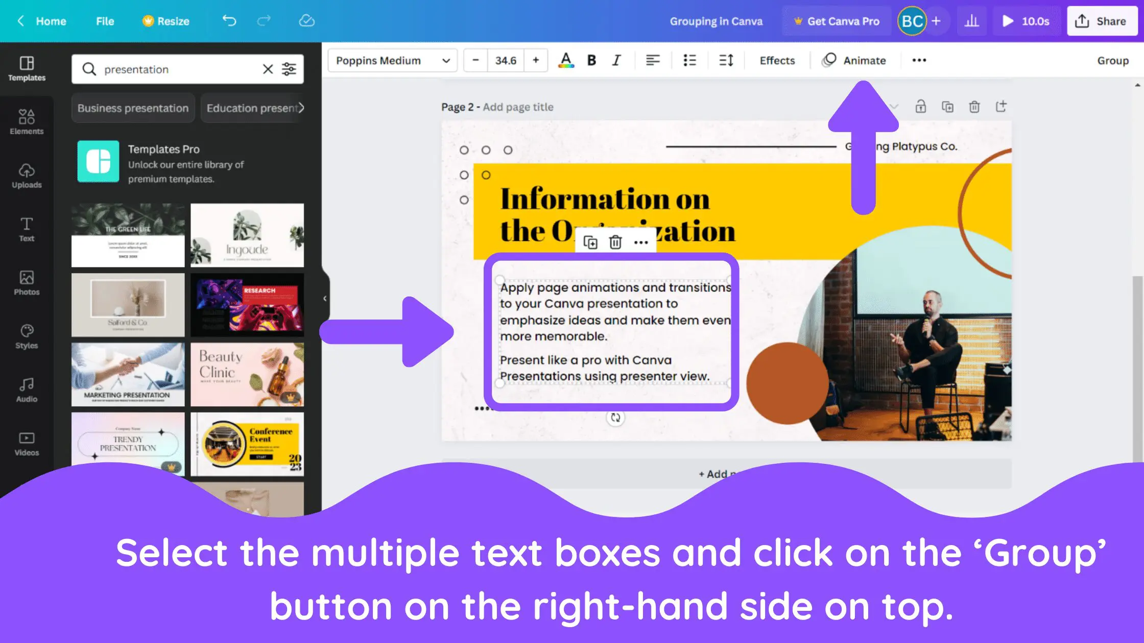The height and width of the screenshot is (643, 1144).
Task: Open the File menu
Action: 105,21
